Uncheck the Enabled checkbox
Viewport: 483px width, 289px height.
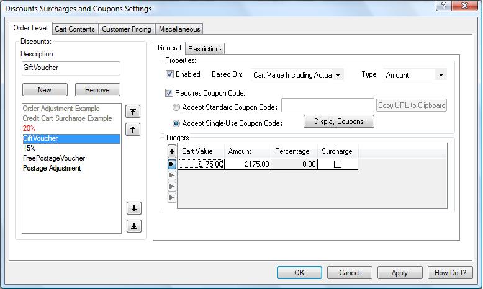coord(170,74)
